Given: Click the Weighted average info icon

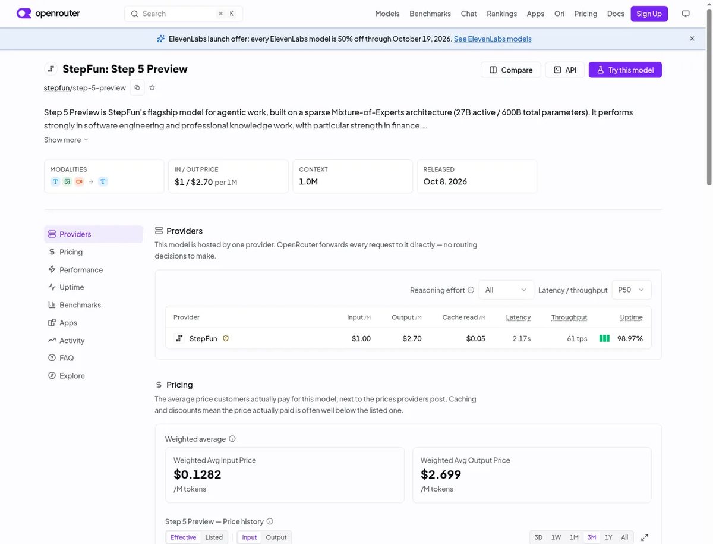Looking at the screenshot, I should [x=232, y=439].
